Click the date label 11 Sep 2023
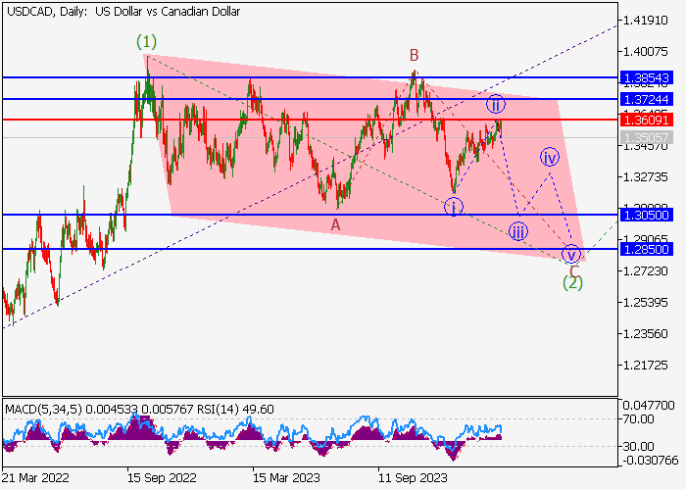 pos(413,478)
